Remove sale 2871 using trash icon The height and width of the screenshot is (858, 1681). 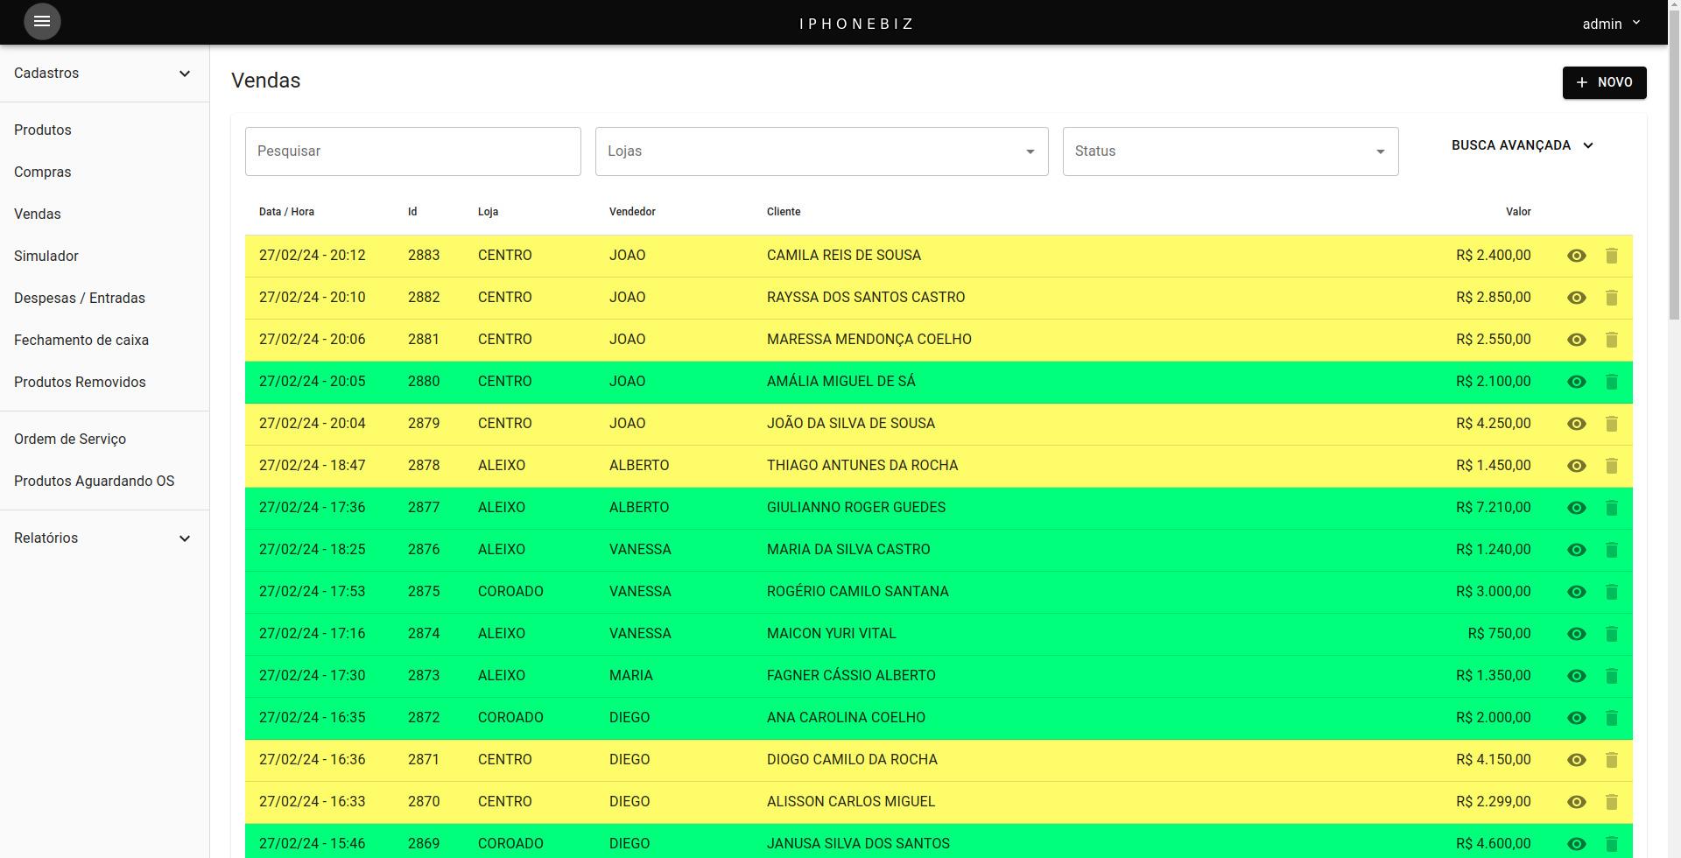click(x=1611, y=760)
